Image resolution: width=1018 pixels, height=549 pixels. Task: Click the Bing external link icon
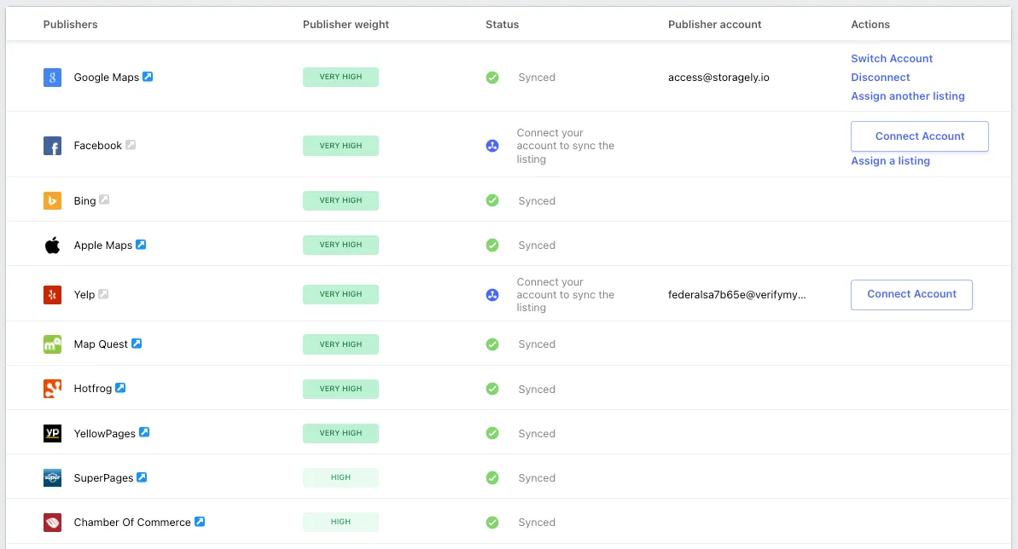coord(104,199)
